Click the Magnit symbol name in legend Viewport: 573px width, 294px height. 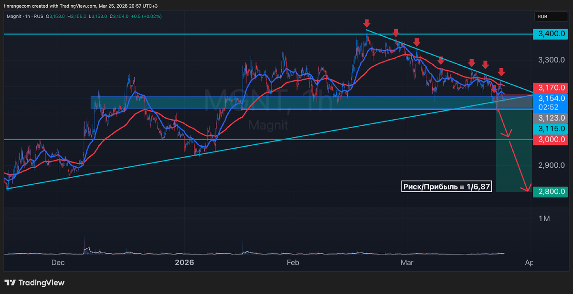point(13,16)
